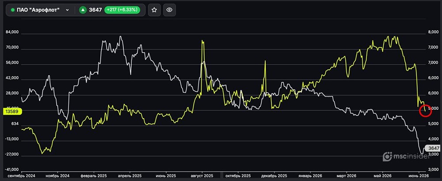Open the ПАО "Аэрофлот" ticker selector
The image size is (442, 181).
pyautogui.click(x=40, y=10)
